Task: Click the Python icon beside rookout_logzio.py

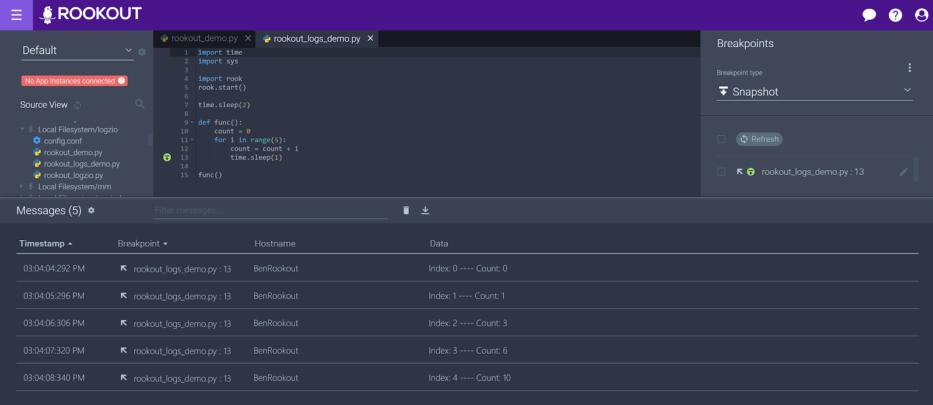Action: click(37, 175)
